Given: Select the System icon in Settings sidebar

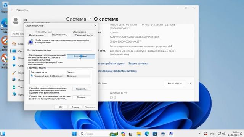Looking at the screenshot, I should pos(14,51).
